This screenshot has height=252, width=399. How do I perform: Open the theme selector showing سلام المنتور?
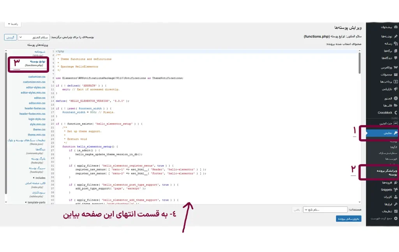pyautogui.click(x=34, y=37)
